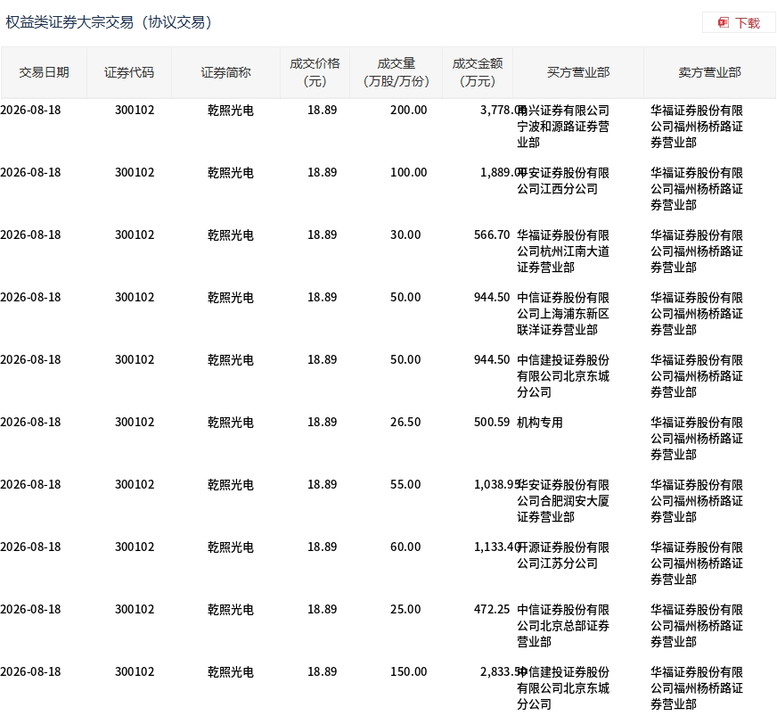Image resolution: width=777 pixels, height=724 pixels.
Task: Click the 买方营业部 column header
Action: [x=578, y=72]
